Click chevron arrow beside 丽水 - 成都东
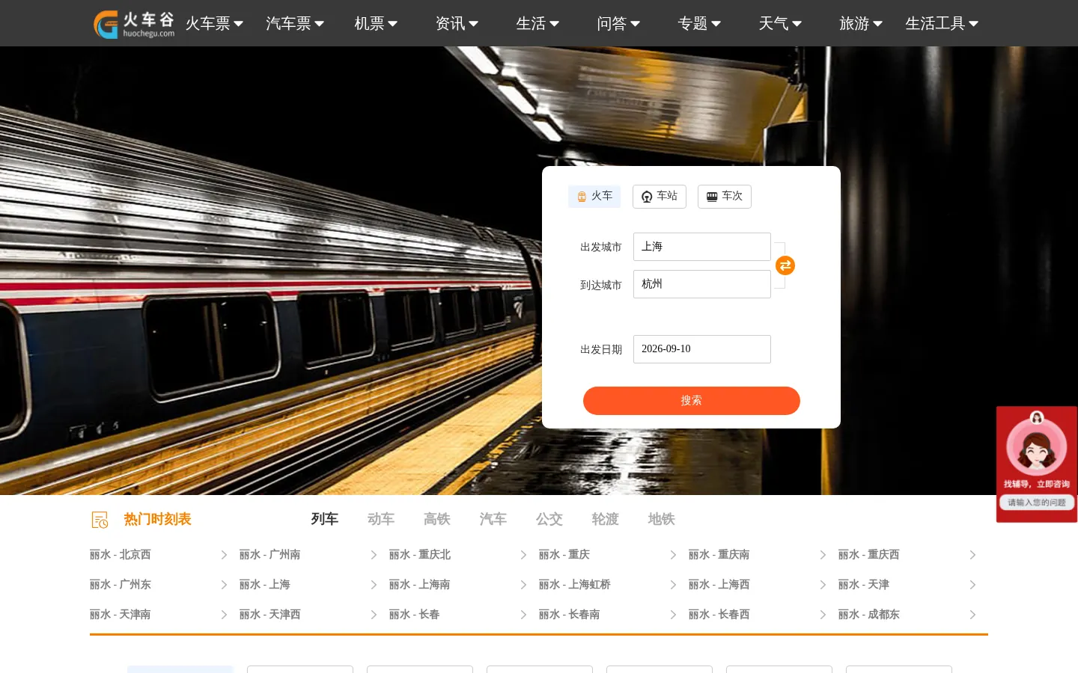Screen dimensions: 1078x673 [x=972, y=615]
